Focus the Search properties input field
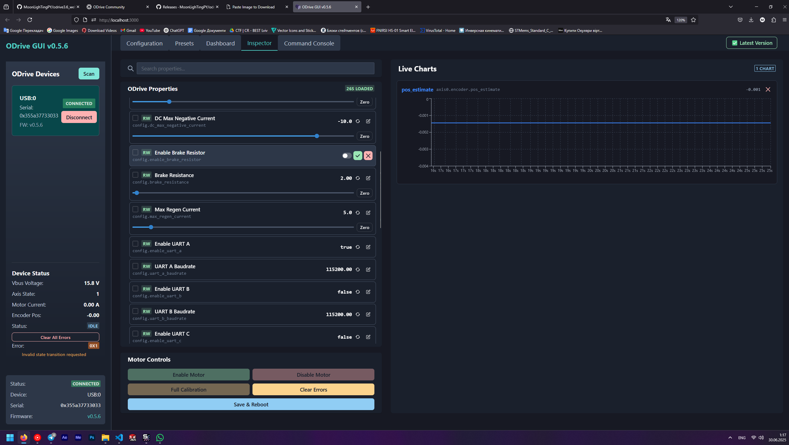The width and height of the screenshot is (789, 445). (256, 69)
